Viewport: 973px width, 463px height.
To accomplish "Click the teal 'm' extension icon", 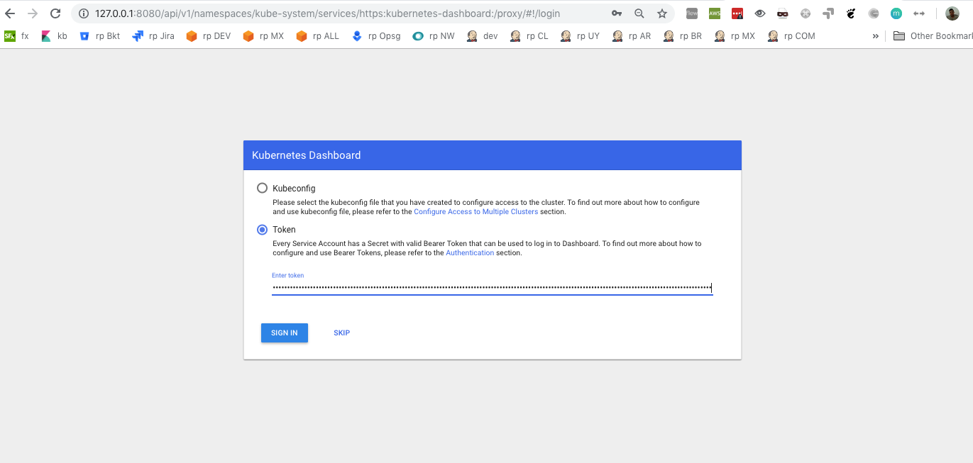I will click(x=896, y=13).
